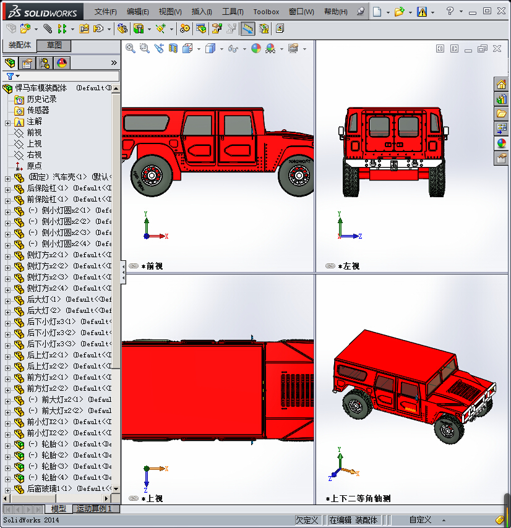The width and height of the screenshot is (511, 528).
Task: Select 历史记录 in the feature tree
Action: pyautogui.click(x=41, y=100)
